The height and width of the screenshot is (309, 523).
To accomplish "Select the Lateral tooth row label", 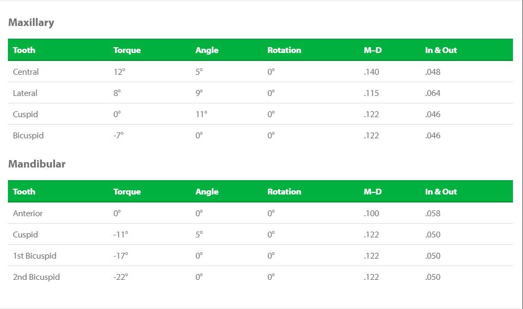I will [25, 93].
